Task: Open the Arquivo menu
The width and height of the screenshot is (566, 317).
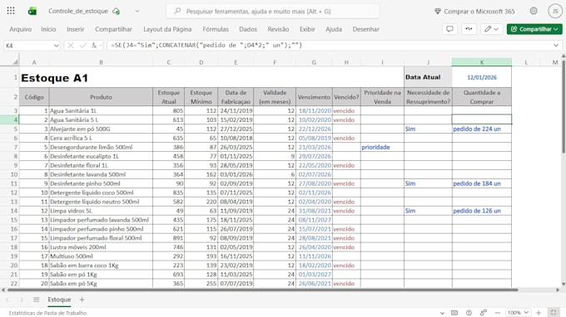Action: coord(20,29)
